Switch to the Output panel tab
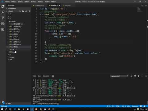148x111 pixels. tap(39, 76)
